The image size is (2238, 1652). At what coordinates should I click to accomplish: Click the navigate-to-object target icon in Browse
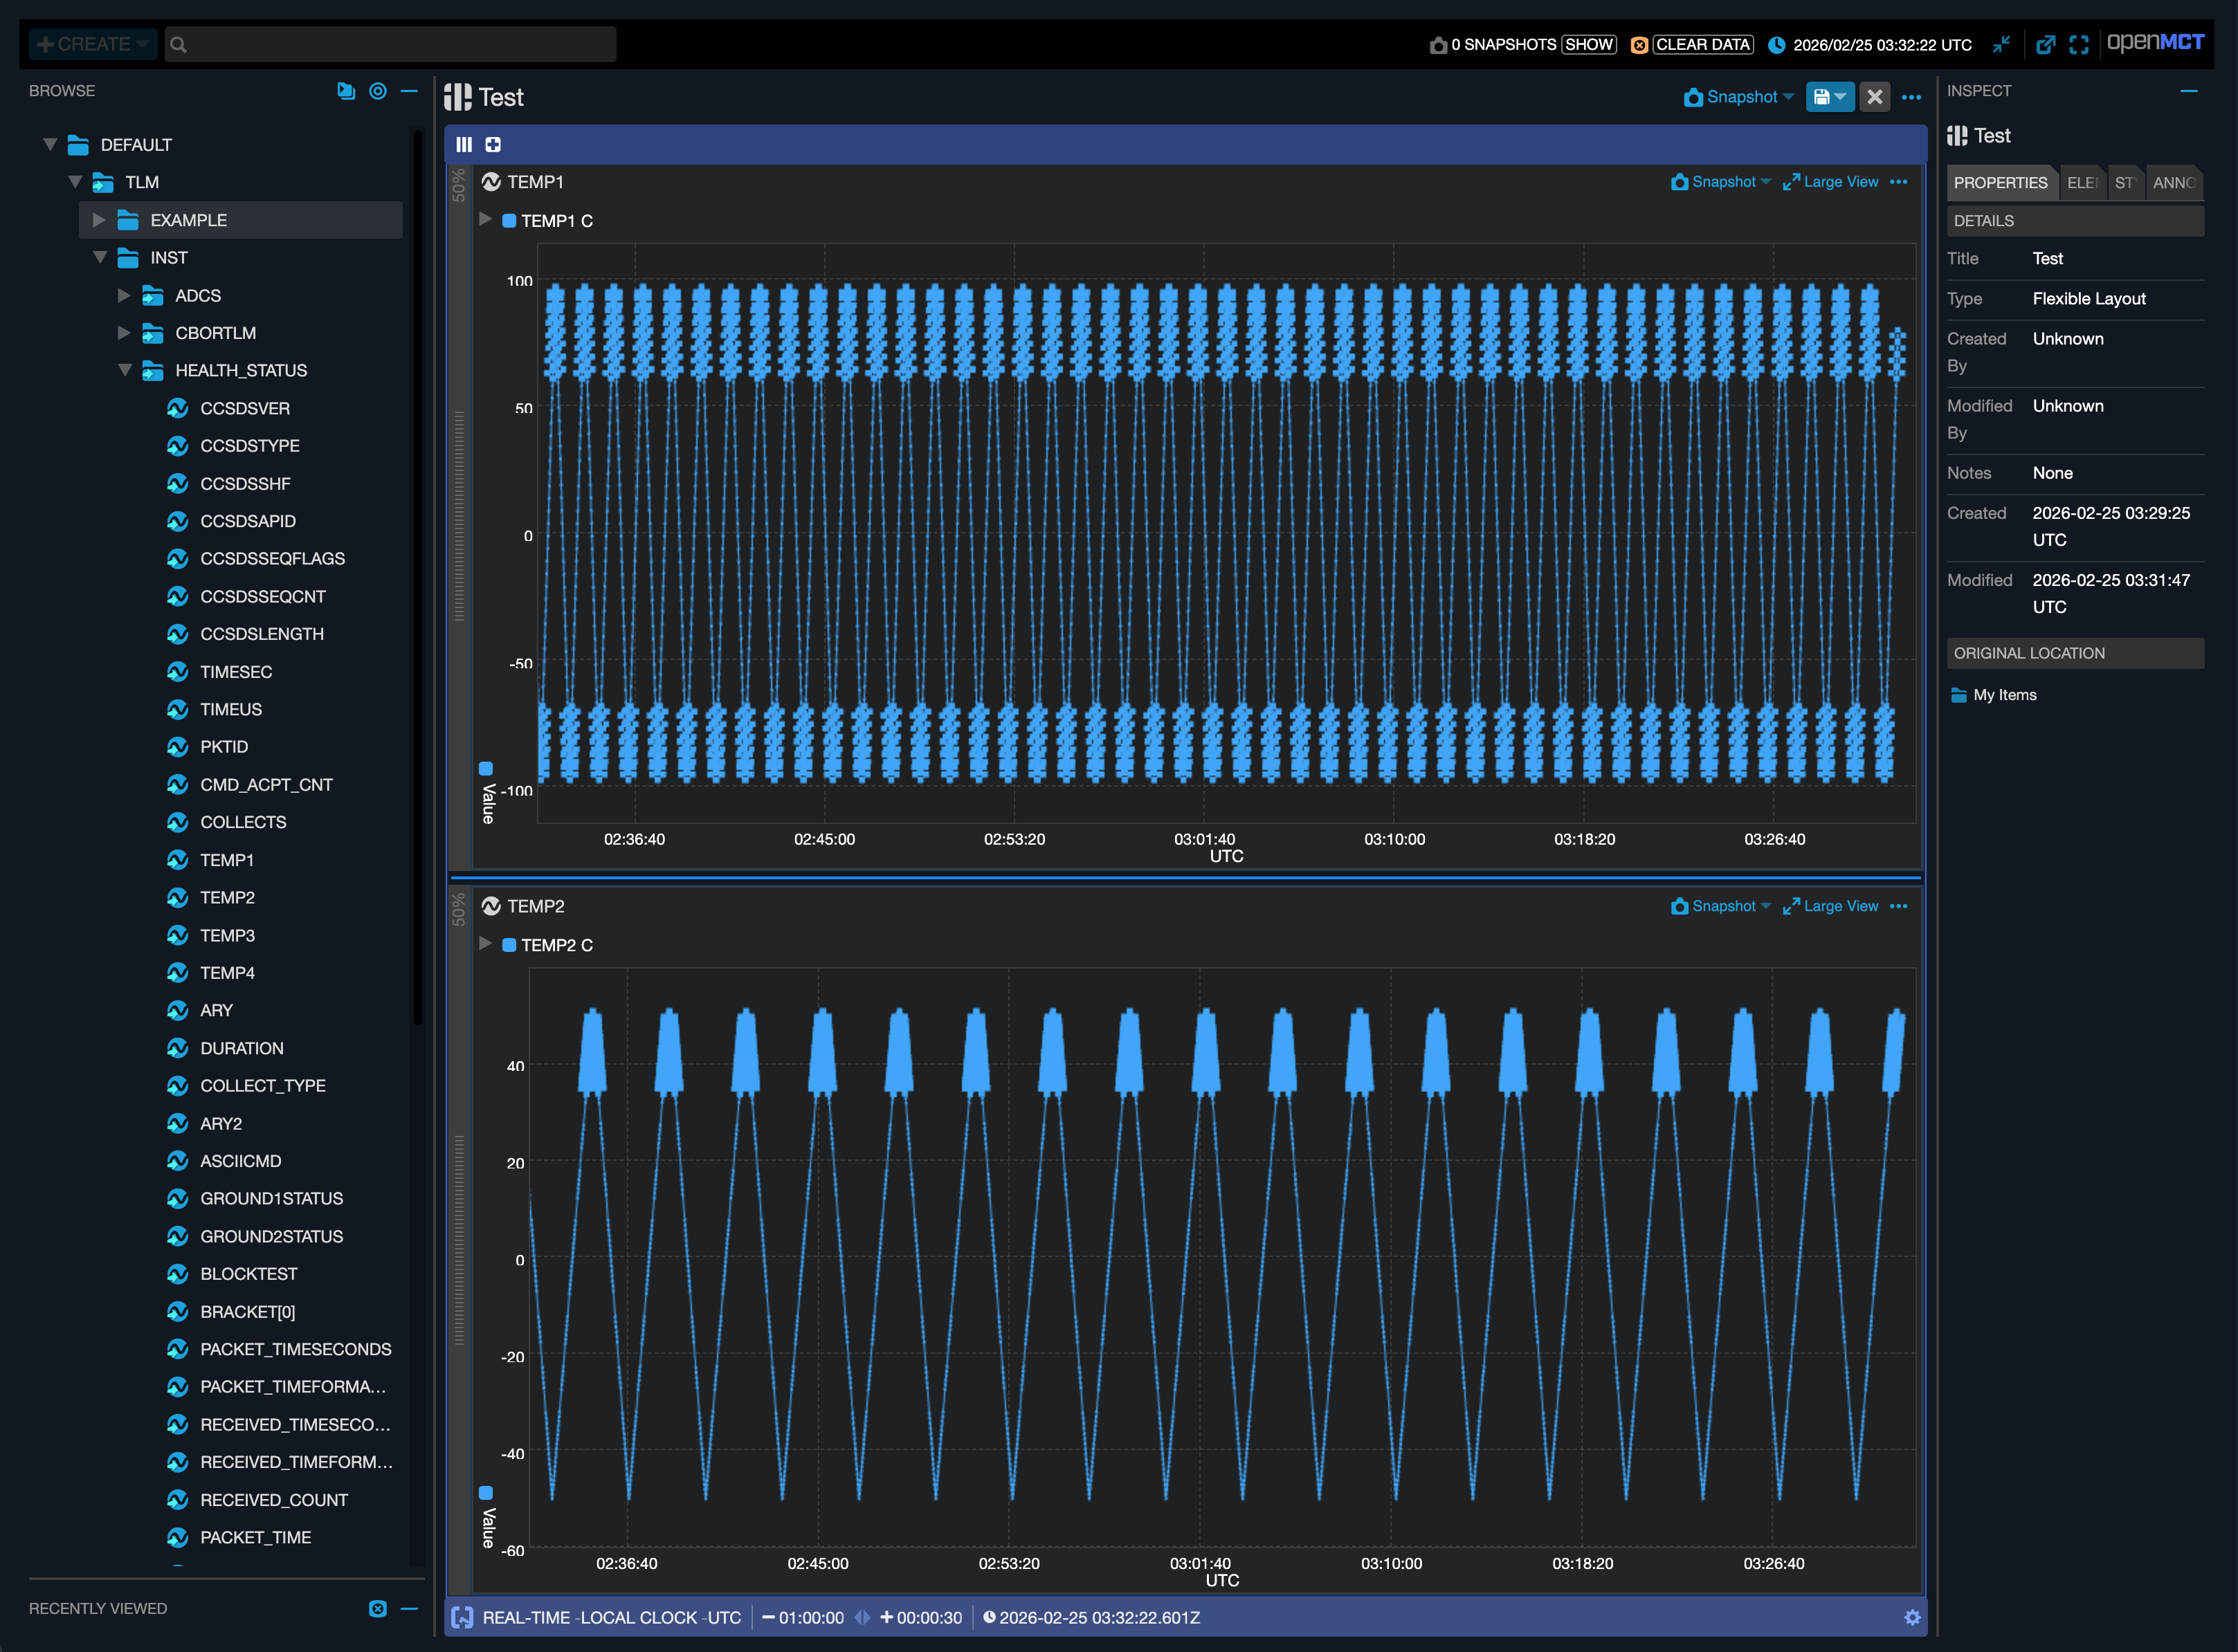377,91
